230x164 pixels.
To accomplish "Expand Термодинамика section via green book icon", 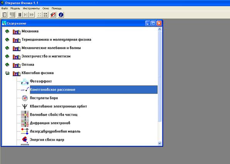I will tap(7, 40).
